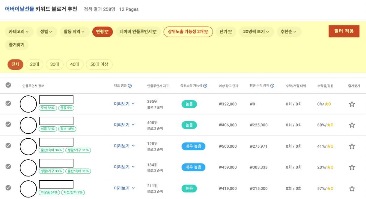Star the first influencer in the 즐겨찾기 column

coord(351,104)
